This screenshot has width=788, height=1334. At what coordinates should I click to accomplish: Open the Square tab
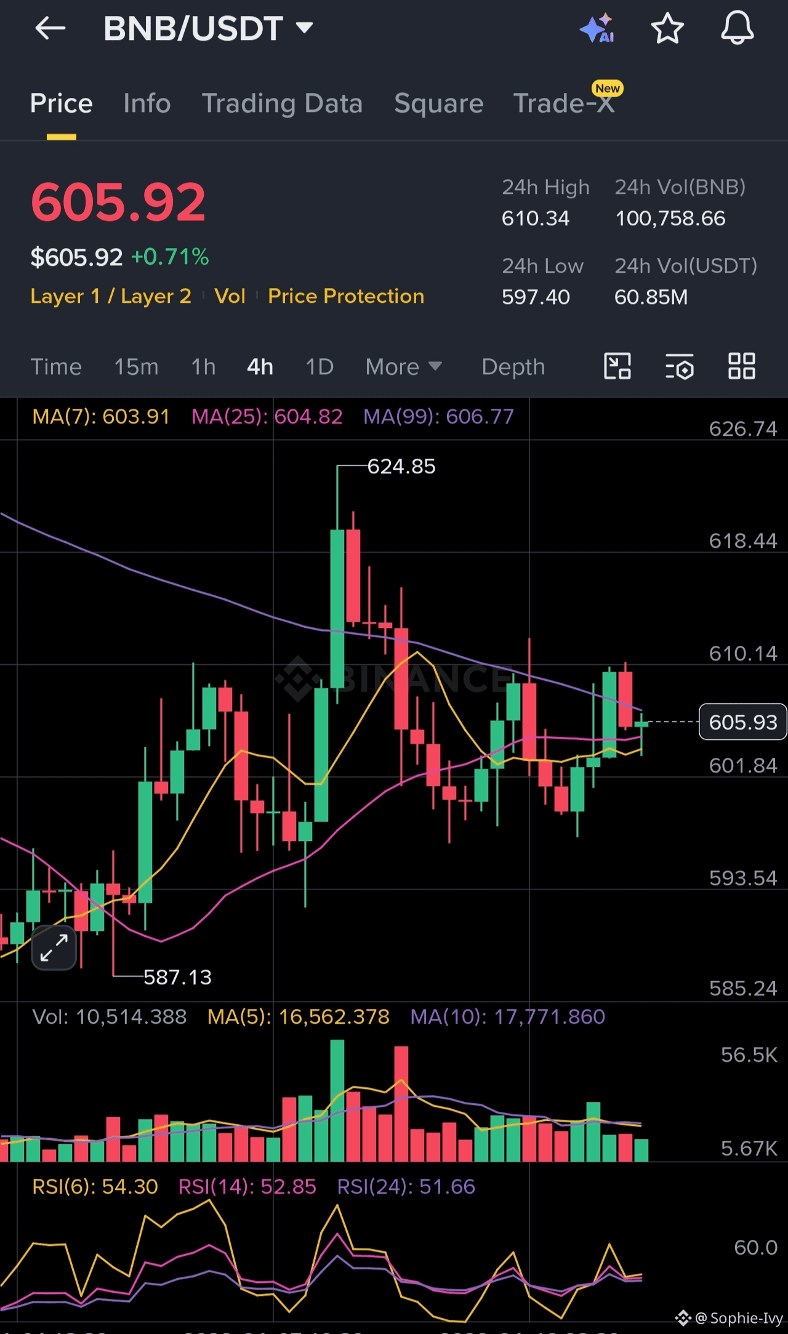[x=439, y=103]
